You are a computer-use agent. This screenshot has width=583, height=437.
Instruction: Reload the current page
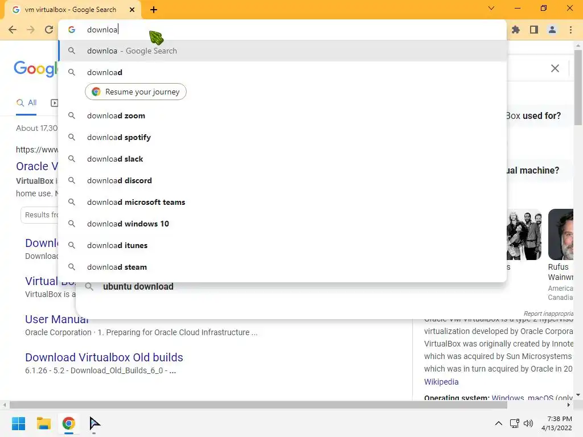[49, 30]
